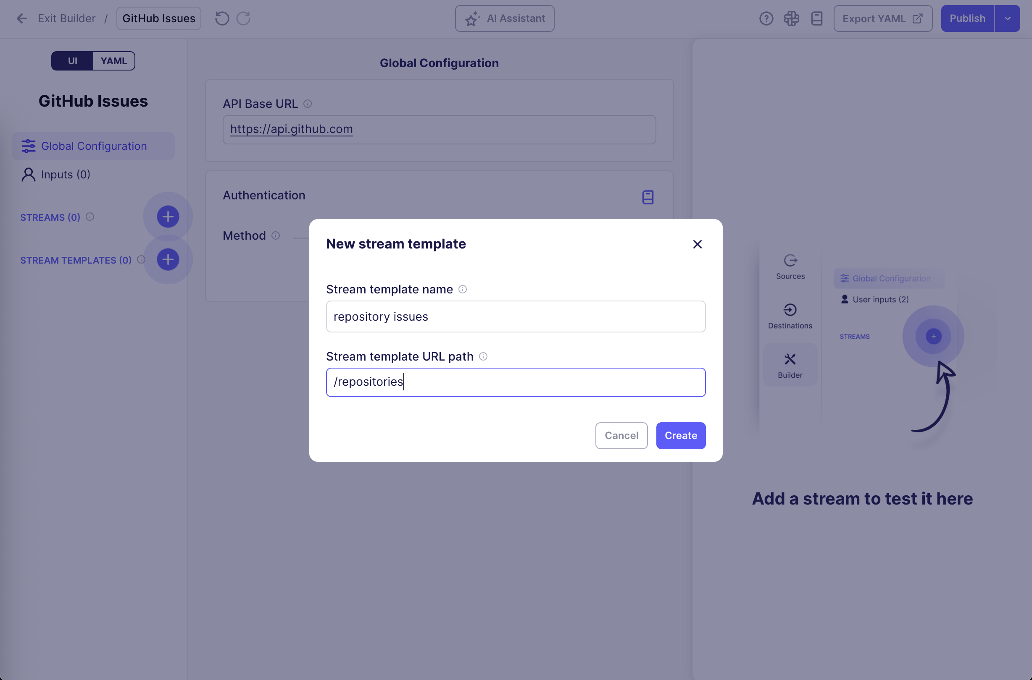Close the New stream template dialog
The image size is (1032, 680).
coord(697,245)
